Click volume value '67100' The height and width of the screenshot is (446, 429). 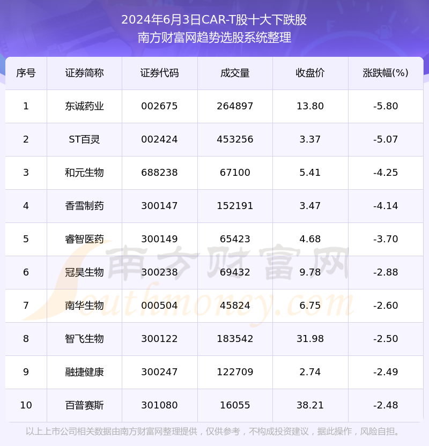[x=235, y=173]
